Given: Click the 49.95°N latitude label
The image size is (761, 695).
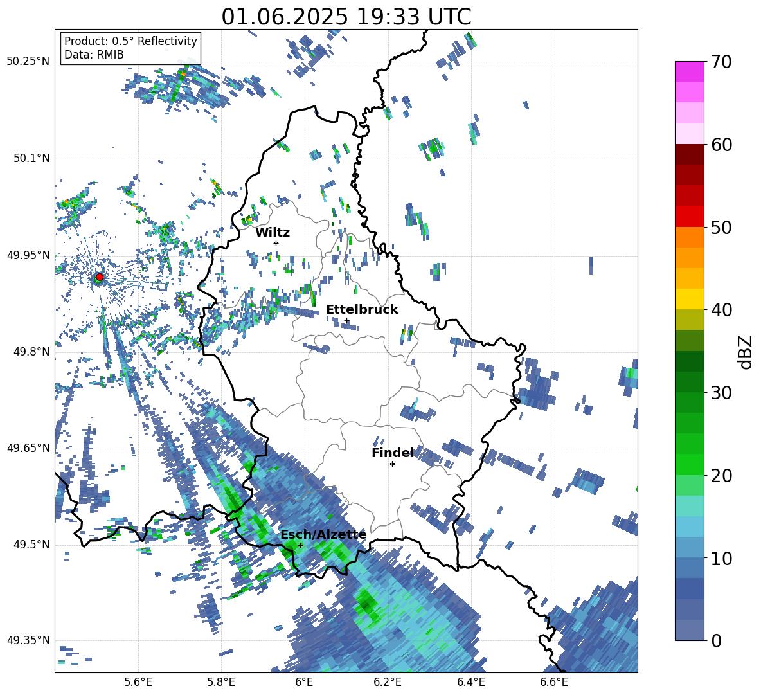Looking at the screenshot, I should (28, 255).
